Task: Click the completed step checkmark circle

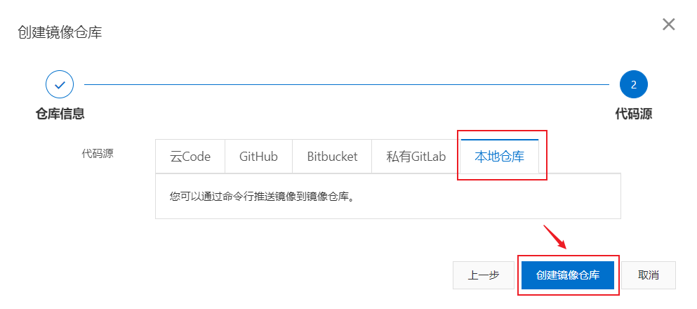Action: click(60, 84)
